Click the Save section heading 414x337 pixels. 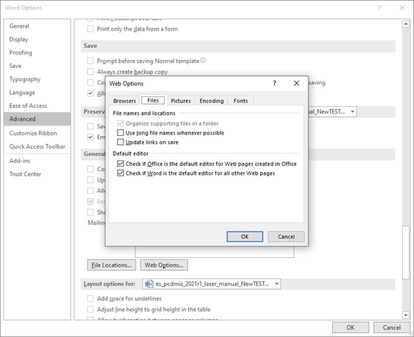click(x=90, y=46)
